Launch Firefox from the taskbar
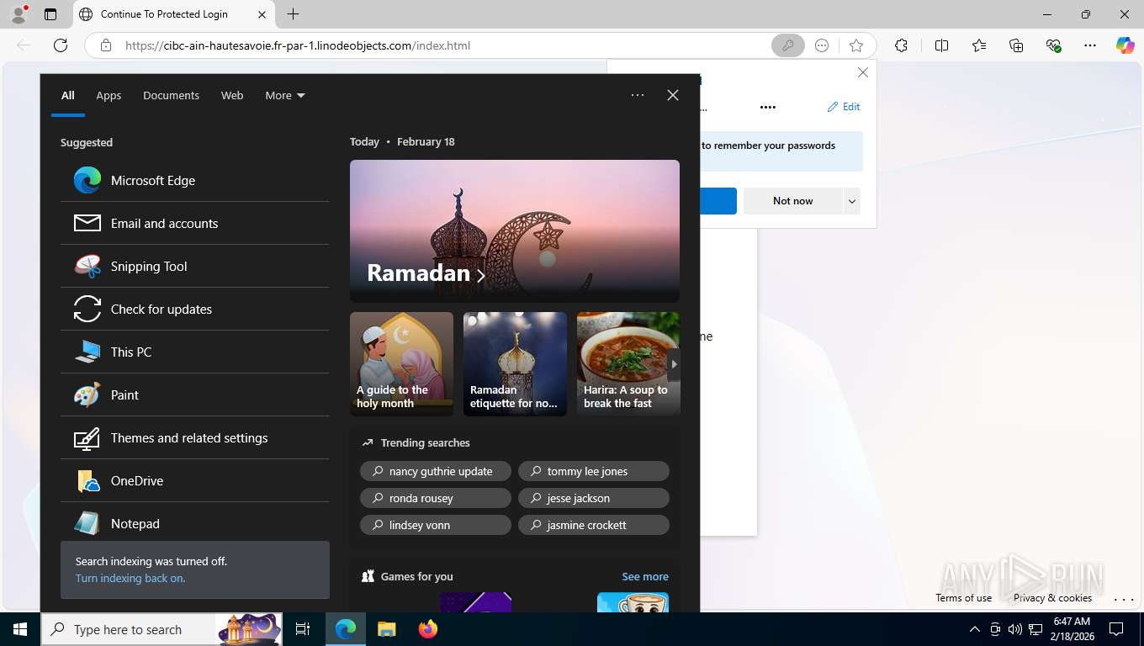Screen dimensions: 1144x646 pyautogui.click(x=428, y=629)
